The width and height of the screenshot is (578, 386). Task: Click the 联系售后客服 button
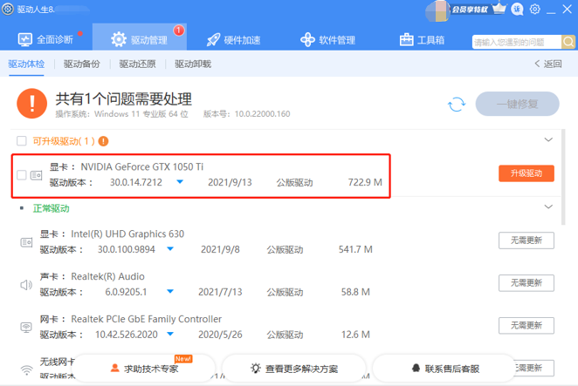pos(444,368)
